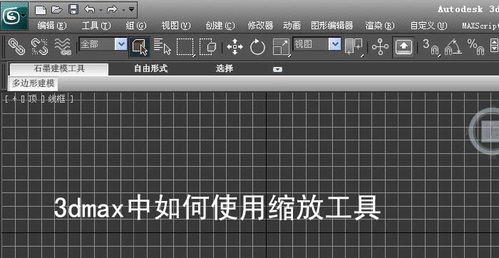This screenshot has width=499, height=258.
Task: Open Select by Name list icon
Action: [163, 47]
